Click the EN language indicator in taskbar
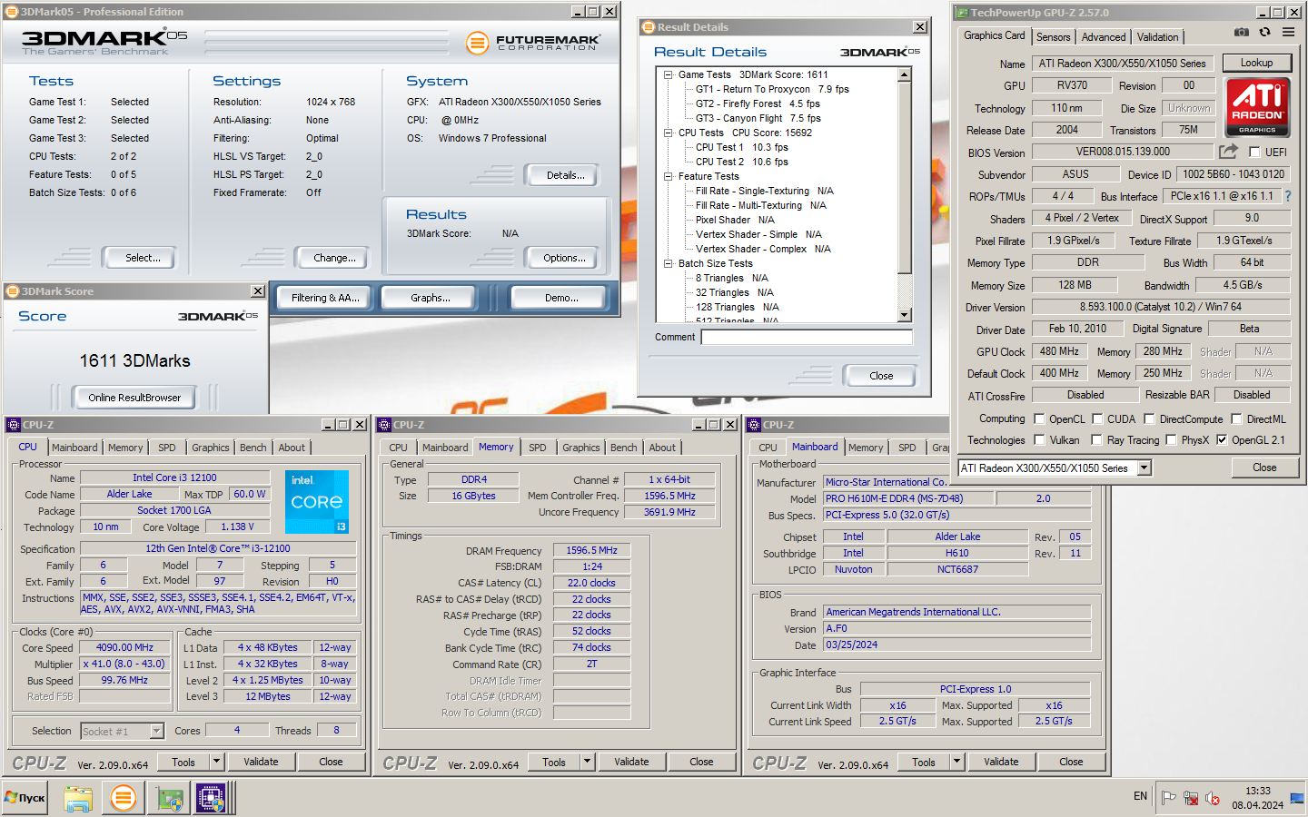The width and height of the screenshot is (1308, 817). pos(1140,796)
